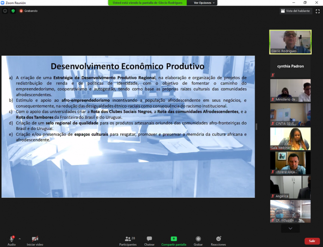Select the Sala Webinar video thumbnail
The width and height of the screenshot is (323, 247).
(x=290, y=139)
